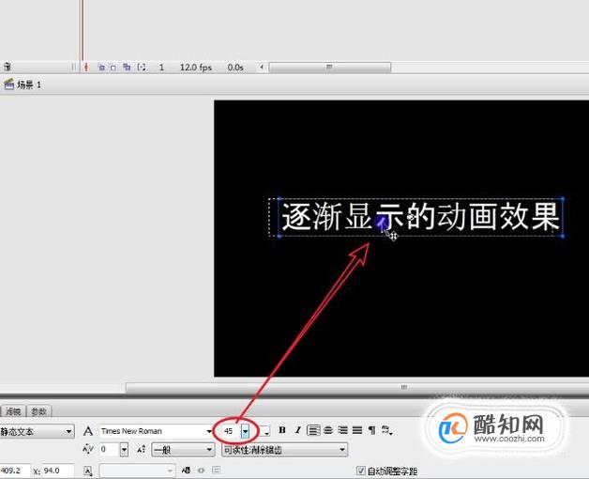
Task: Click the 0.0s elapsed time readout
Action: (x=235, y=68)
